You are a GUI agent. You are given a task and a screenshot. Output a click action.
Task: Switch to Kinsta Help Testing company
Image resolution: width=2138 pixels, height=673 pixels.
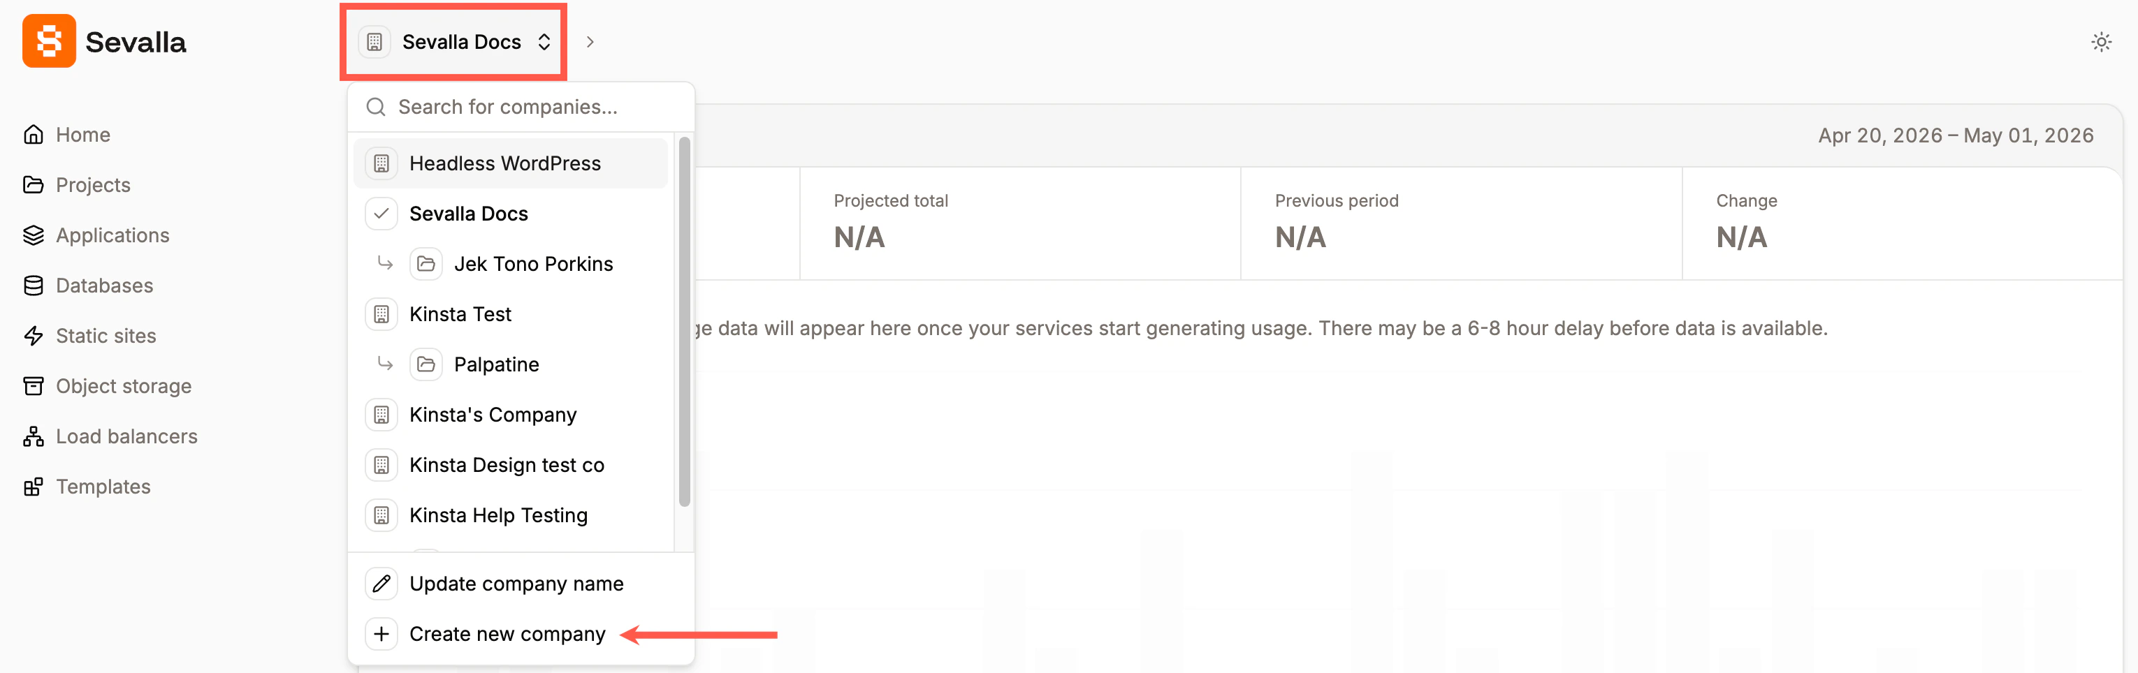[511, 515]
